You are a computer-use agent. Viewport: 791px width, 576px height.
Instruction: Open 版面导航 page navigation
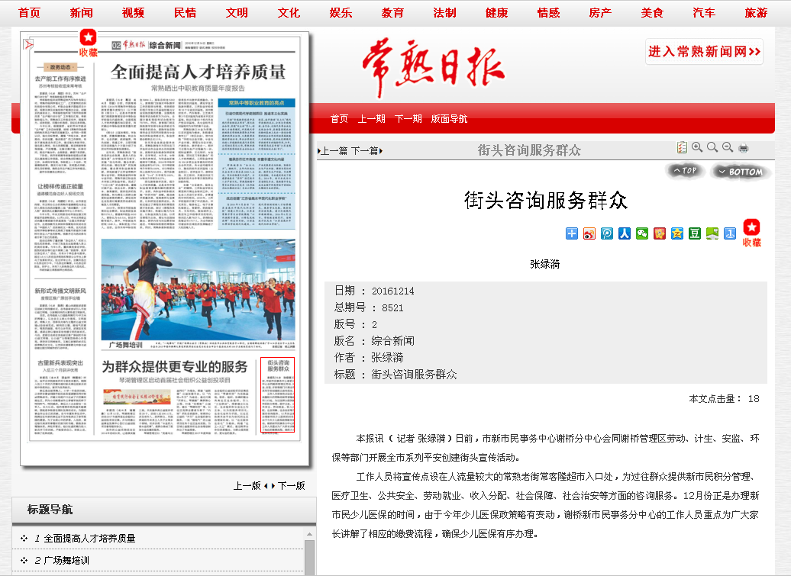tap(449, 119)
